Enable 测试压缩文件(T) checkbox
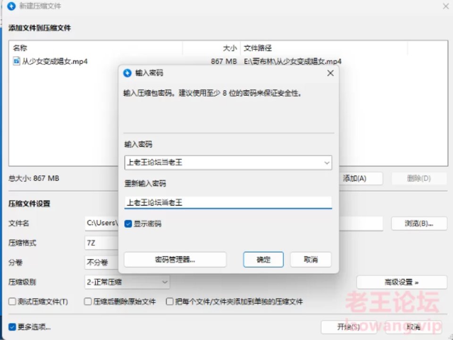Screen dimensions: 453x340 [12, 301]
